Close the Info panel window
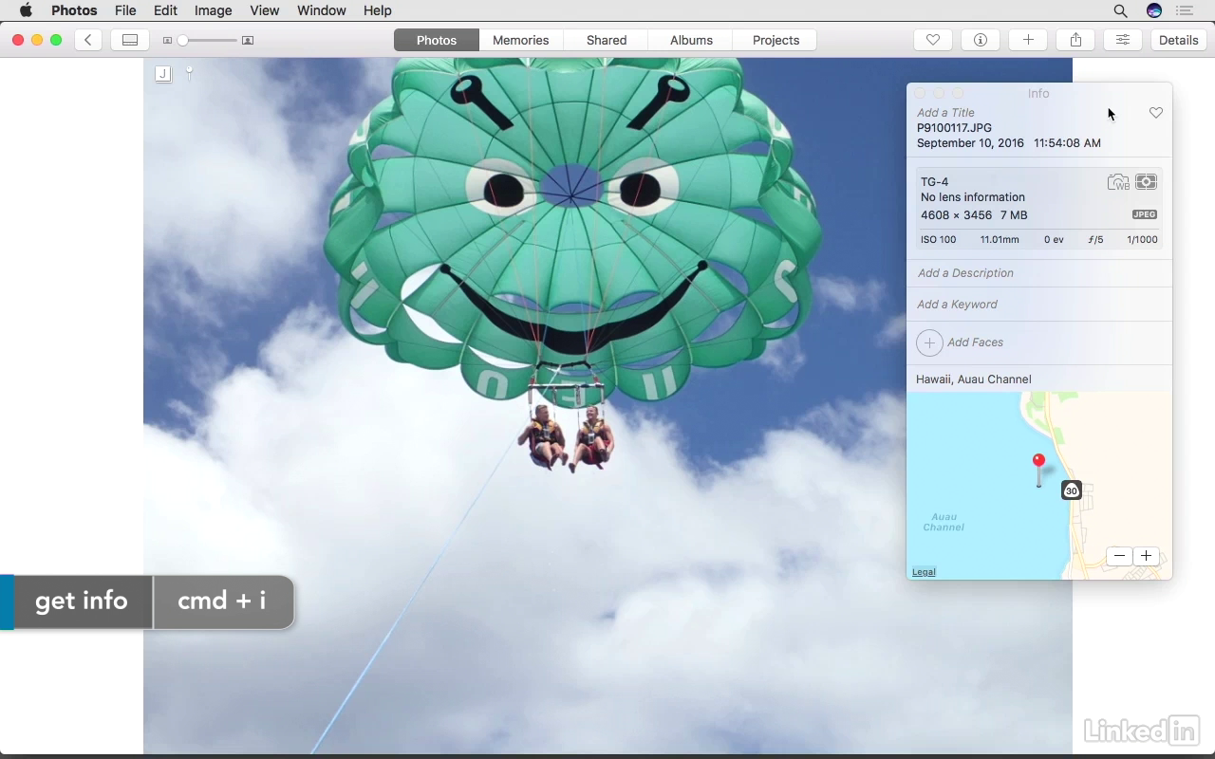Image resolution: width=1215 pixels, height=759 pixels. pyautogui.click(x=920, y=93)
